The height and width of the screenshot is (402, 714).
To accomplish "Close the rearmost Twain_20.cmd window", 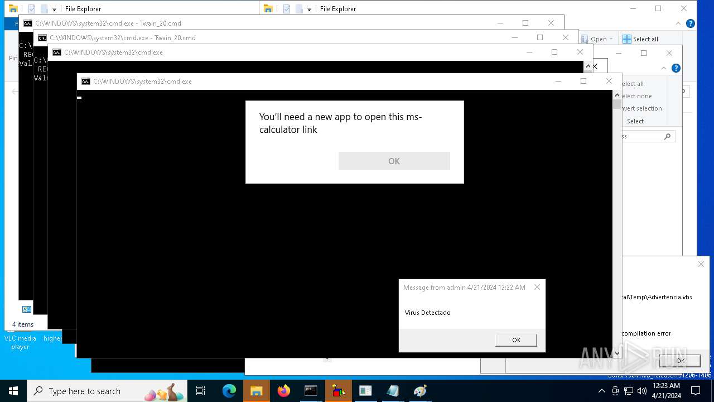I will tap(551, 23).
